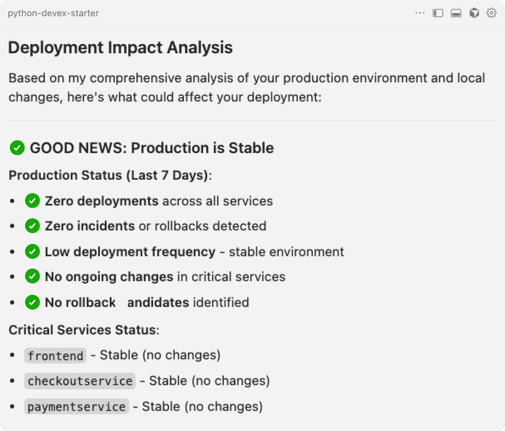Click the cube extension icon
This screenshot has width=505, height=431.
[x=474, y=13]
